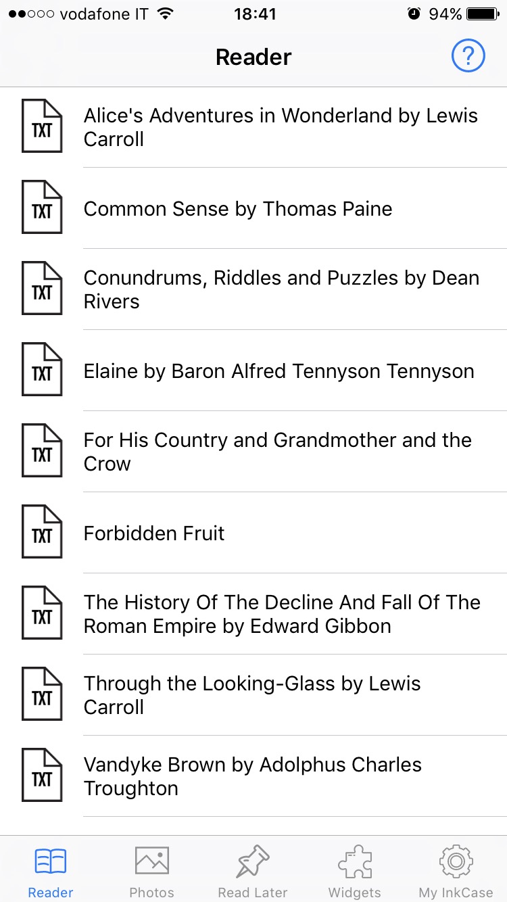The width and height of the screenshot is (507, 902).
Task: Switch to the Read Later tab
Action: 253,872
